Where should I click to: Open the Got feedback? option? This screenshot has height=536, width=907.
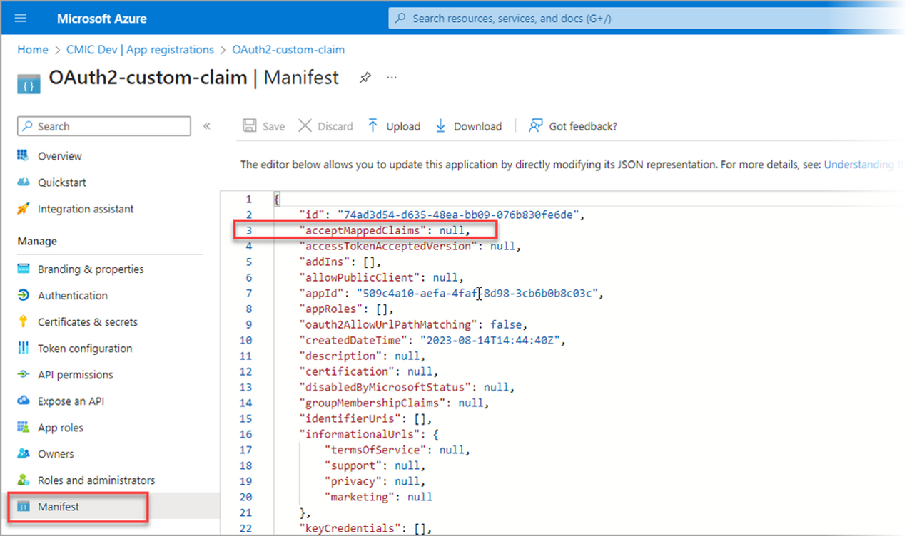click(x=573, y=126)
